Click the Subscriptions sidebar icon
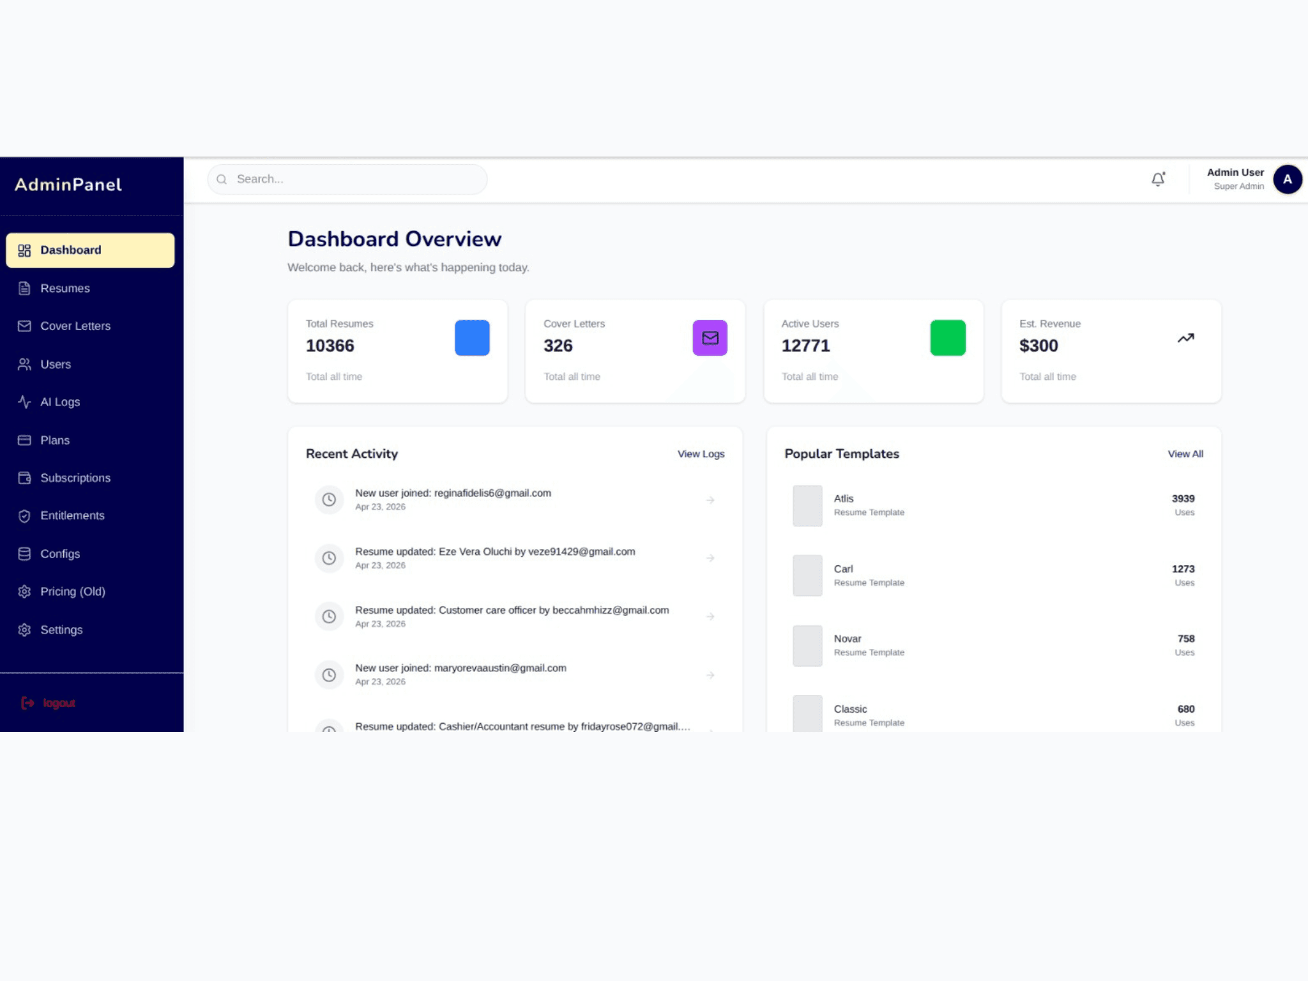 [24, 478]
